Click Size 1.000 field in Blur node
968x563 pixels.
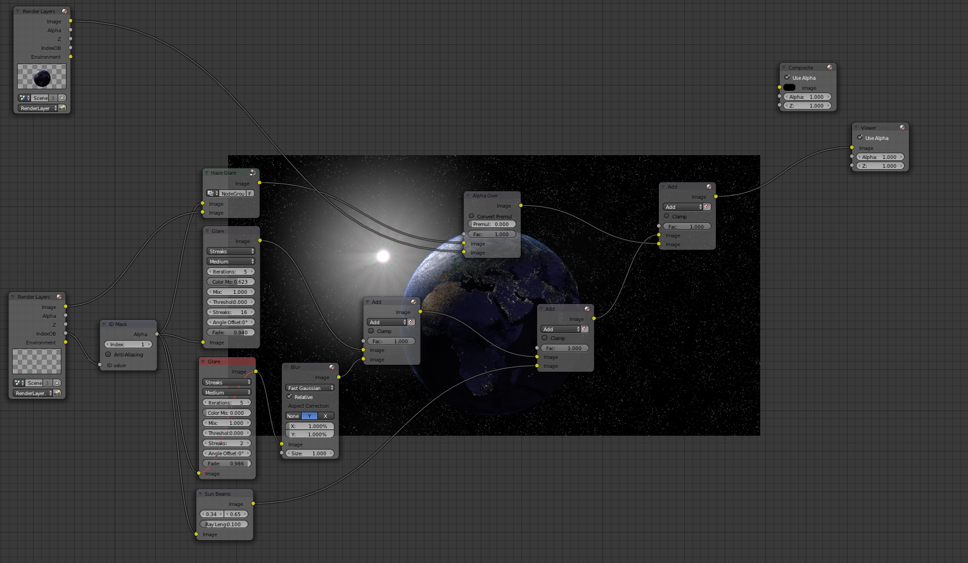(x=310, y=453)
